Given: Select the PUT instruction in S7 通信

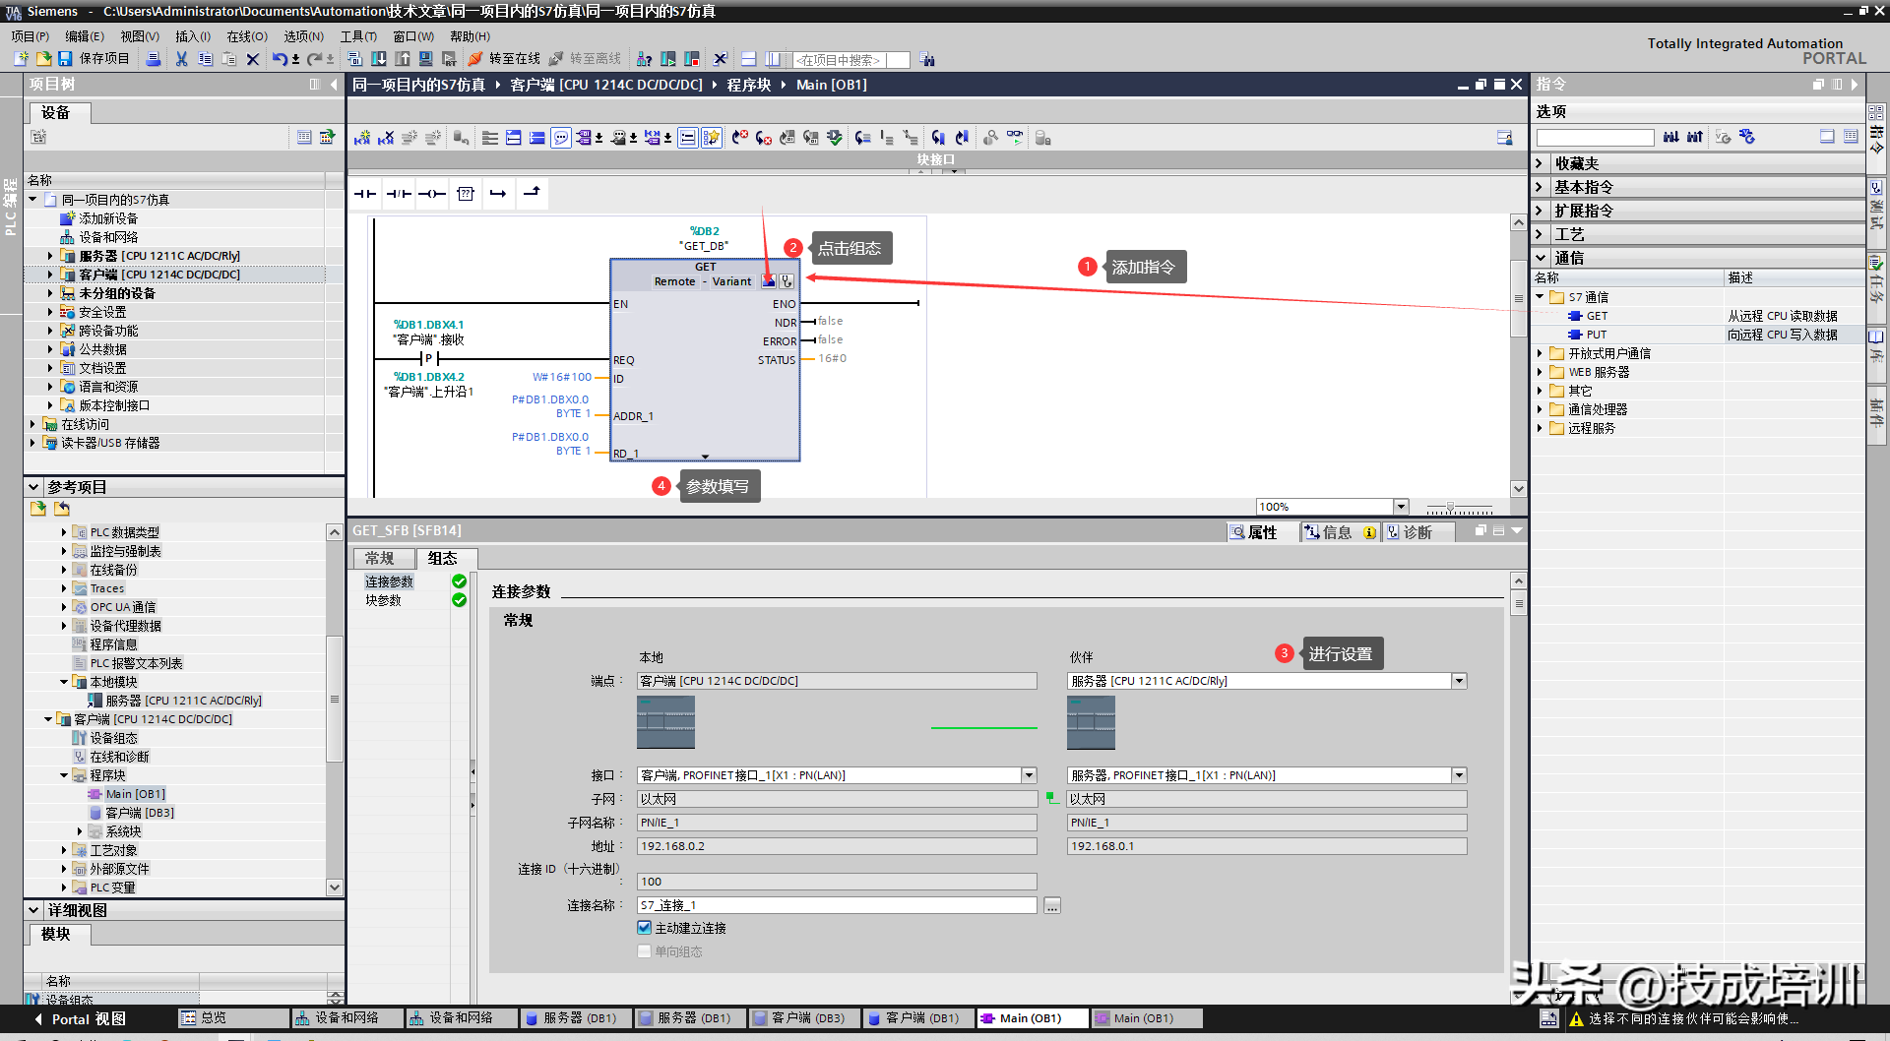Looking at the screenshot, I should [1596, 335].
